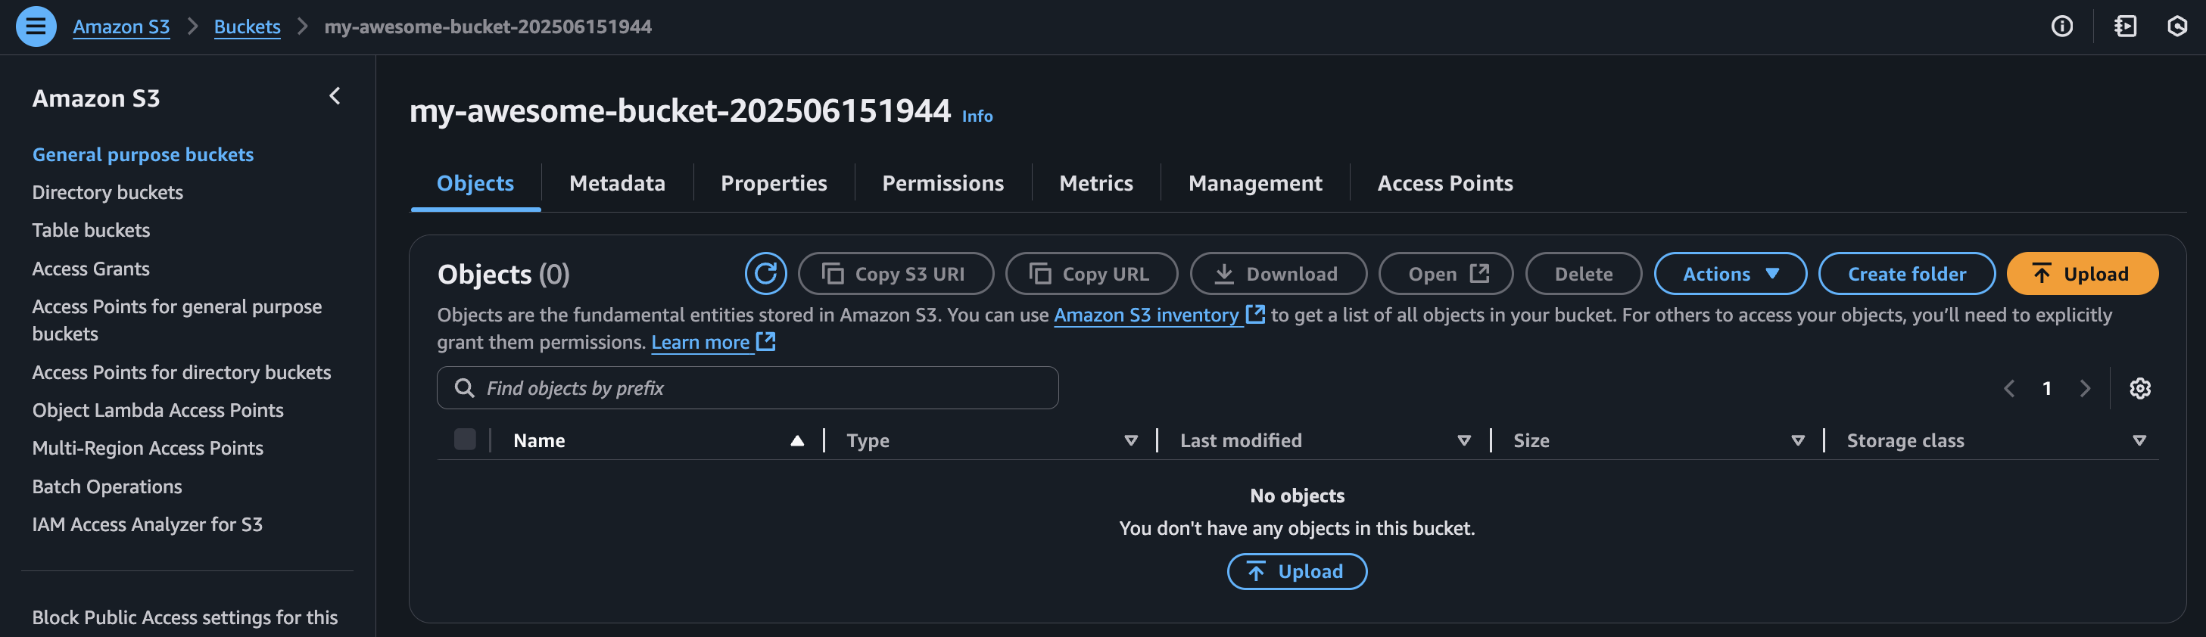Open the CloudShell icon in header
2206x637 pixels.
[2125, 26]
